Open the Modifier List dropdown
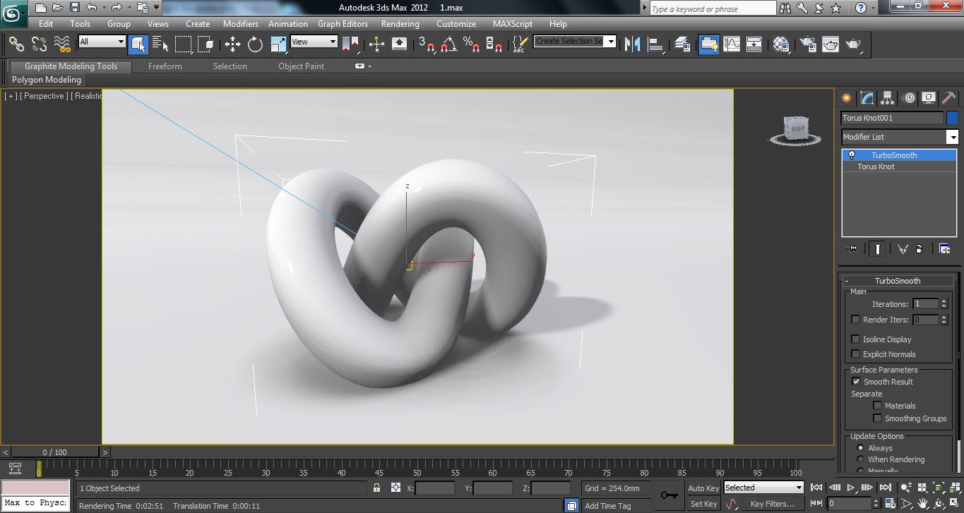The width and height of the screenshot is (964, 513). coord(953,136)
